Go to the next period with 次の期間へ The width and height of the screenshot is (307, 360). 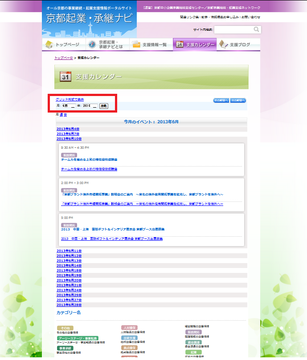coord(238,100)
